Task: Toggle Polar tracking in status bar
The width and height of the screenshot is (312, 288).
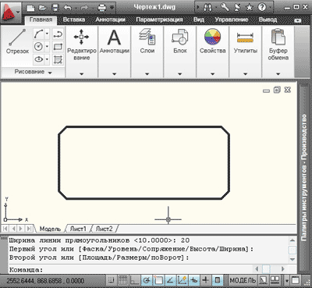Action: coord(147,280)
